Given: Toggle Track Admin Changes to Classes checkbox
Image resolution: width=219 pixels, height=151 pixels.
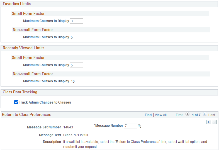Looking at the screenshot, I should tap(16, 102).
